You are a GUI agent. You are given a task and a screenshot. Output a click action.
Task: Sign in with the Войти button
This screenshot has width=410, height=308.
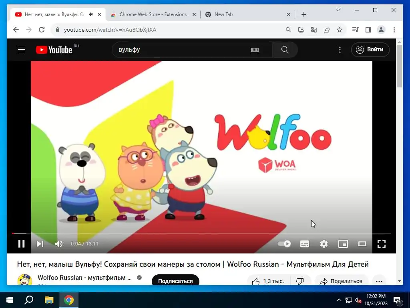[x=370, y=49]
